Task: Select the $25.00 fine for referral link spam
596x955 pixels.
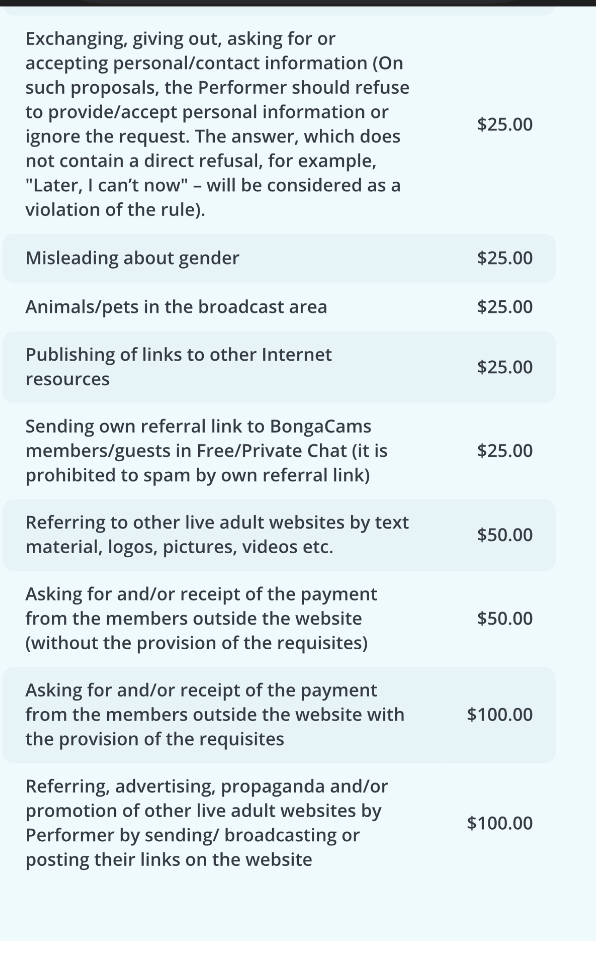Action: pos(505,450)
